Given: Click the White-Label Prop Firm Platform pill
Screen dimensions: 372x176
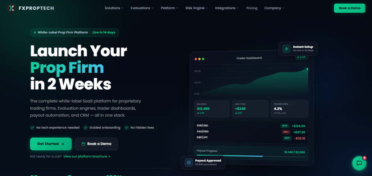Looking at the screenshot, I should 75,32.
